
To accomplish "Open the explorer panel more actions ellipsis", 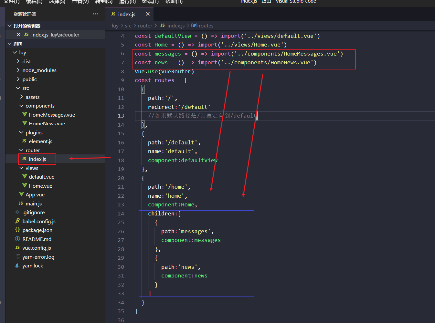I will click(96, 14).
